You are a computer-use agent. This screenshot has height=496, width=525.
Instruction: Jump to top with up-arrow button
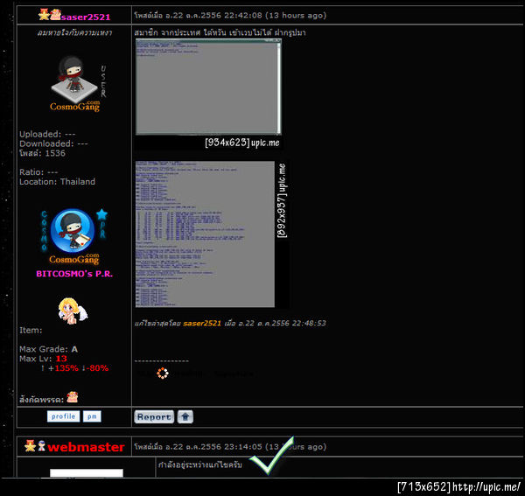coord(185,417)
